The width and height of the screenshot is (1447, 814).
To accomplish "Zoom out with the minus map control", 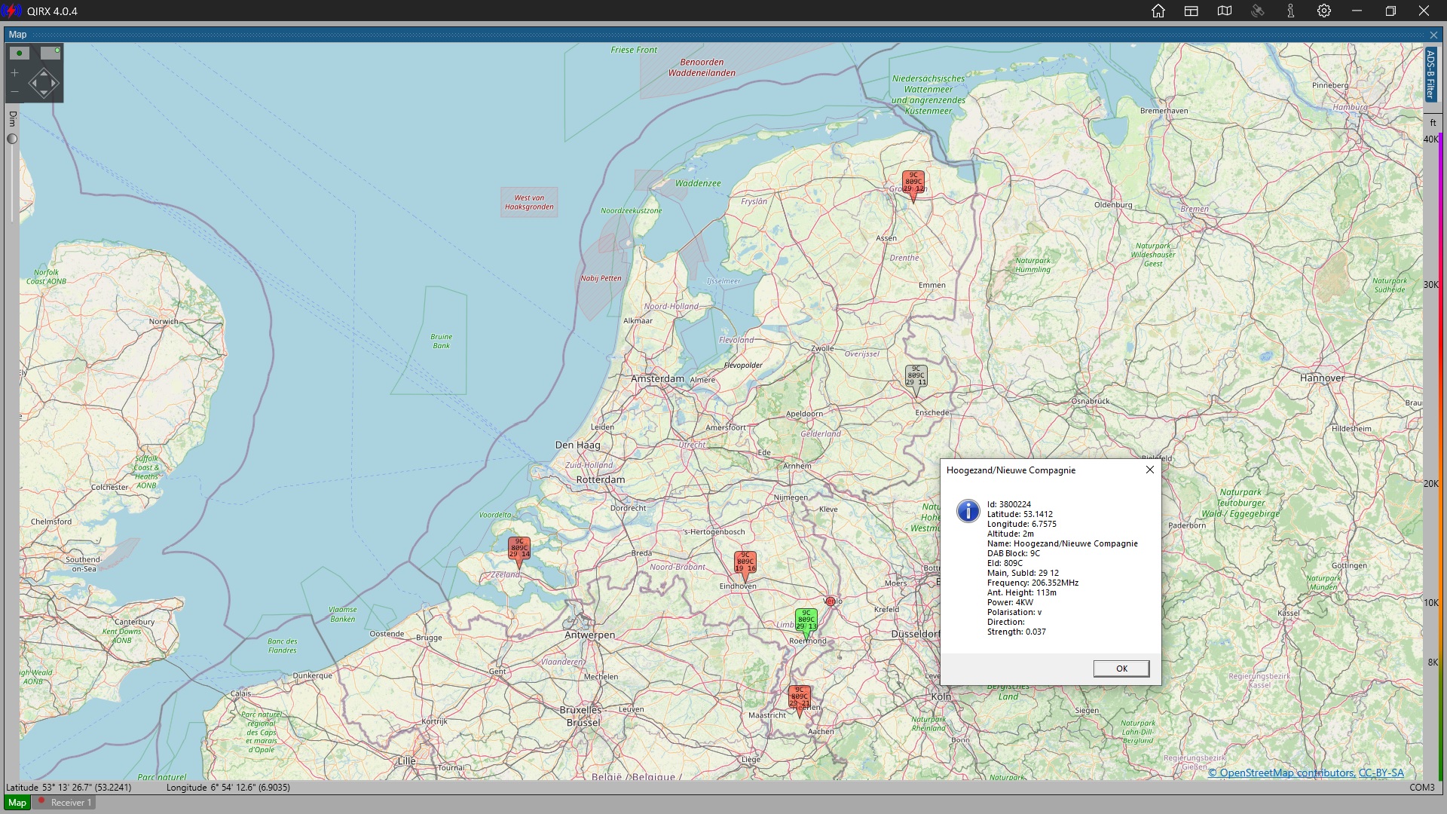I will [14, 91].
